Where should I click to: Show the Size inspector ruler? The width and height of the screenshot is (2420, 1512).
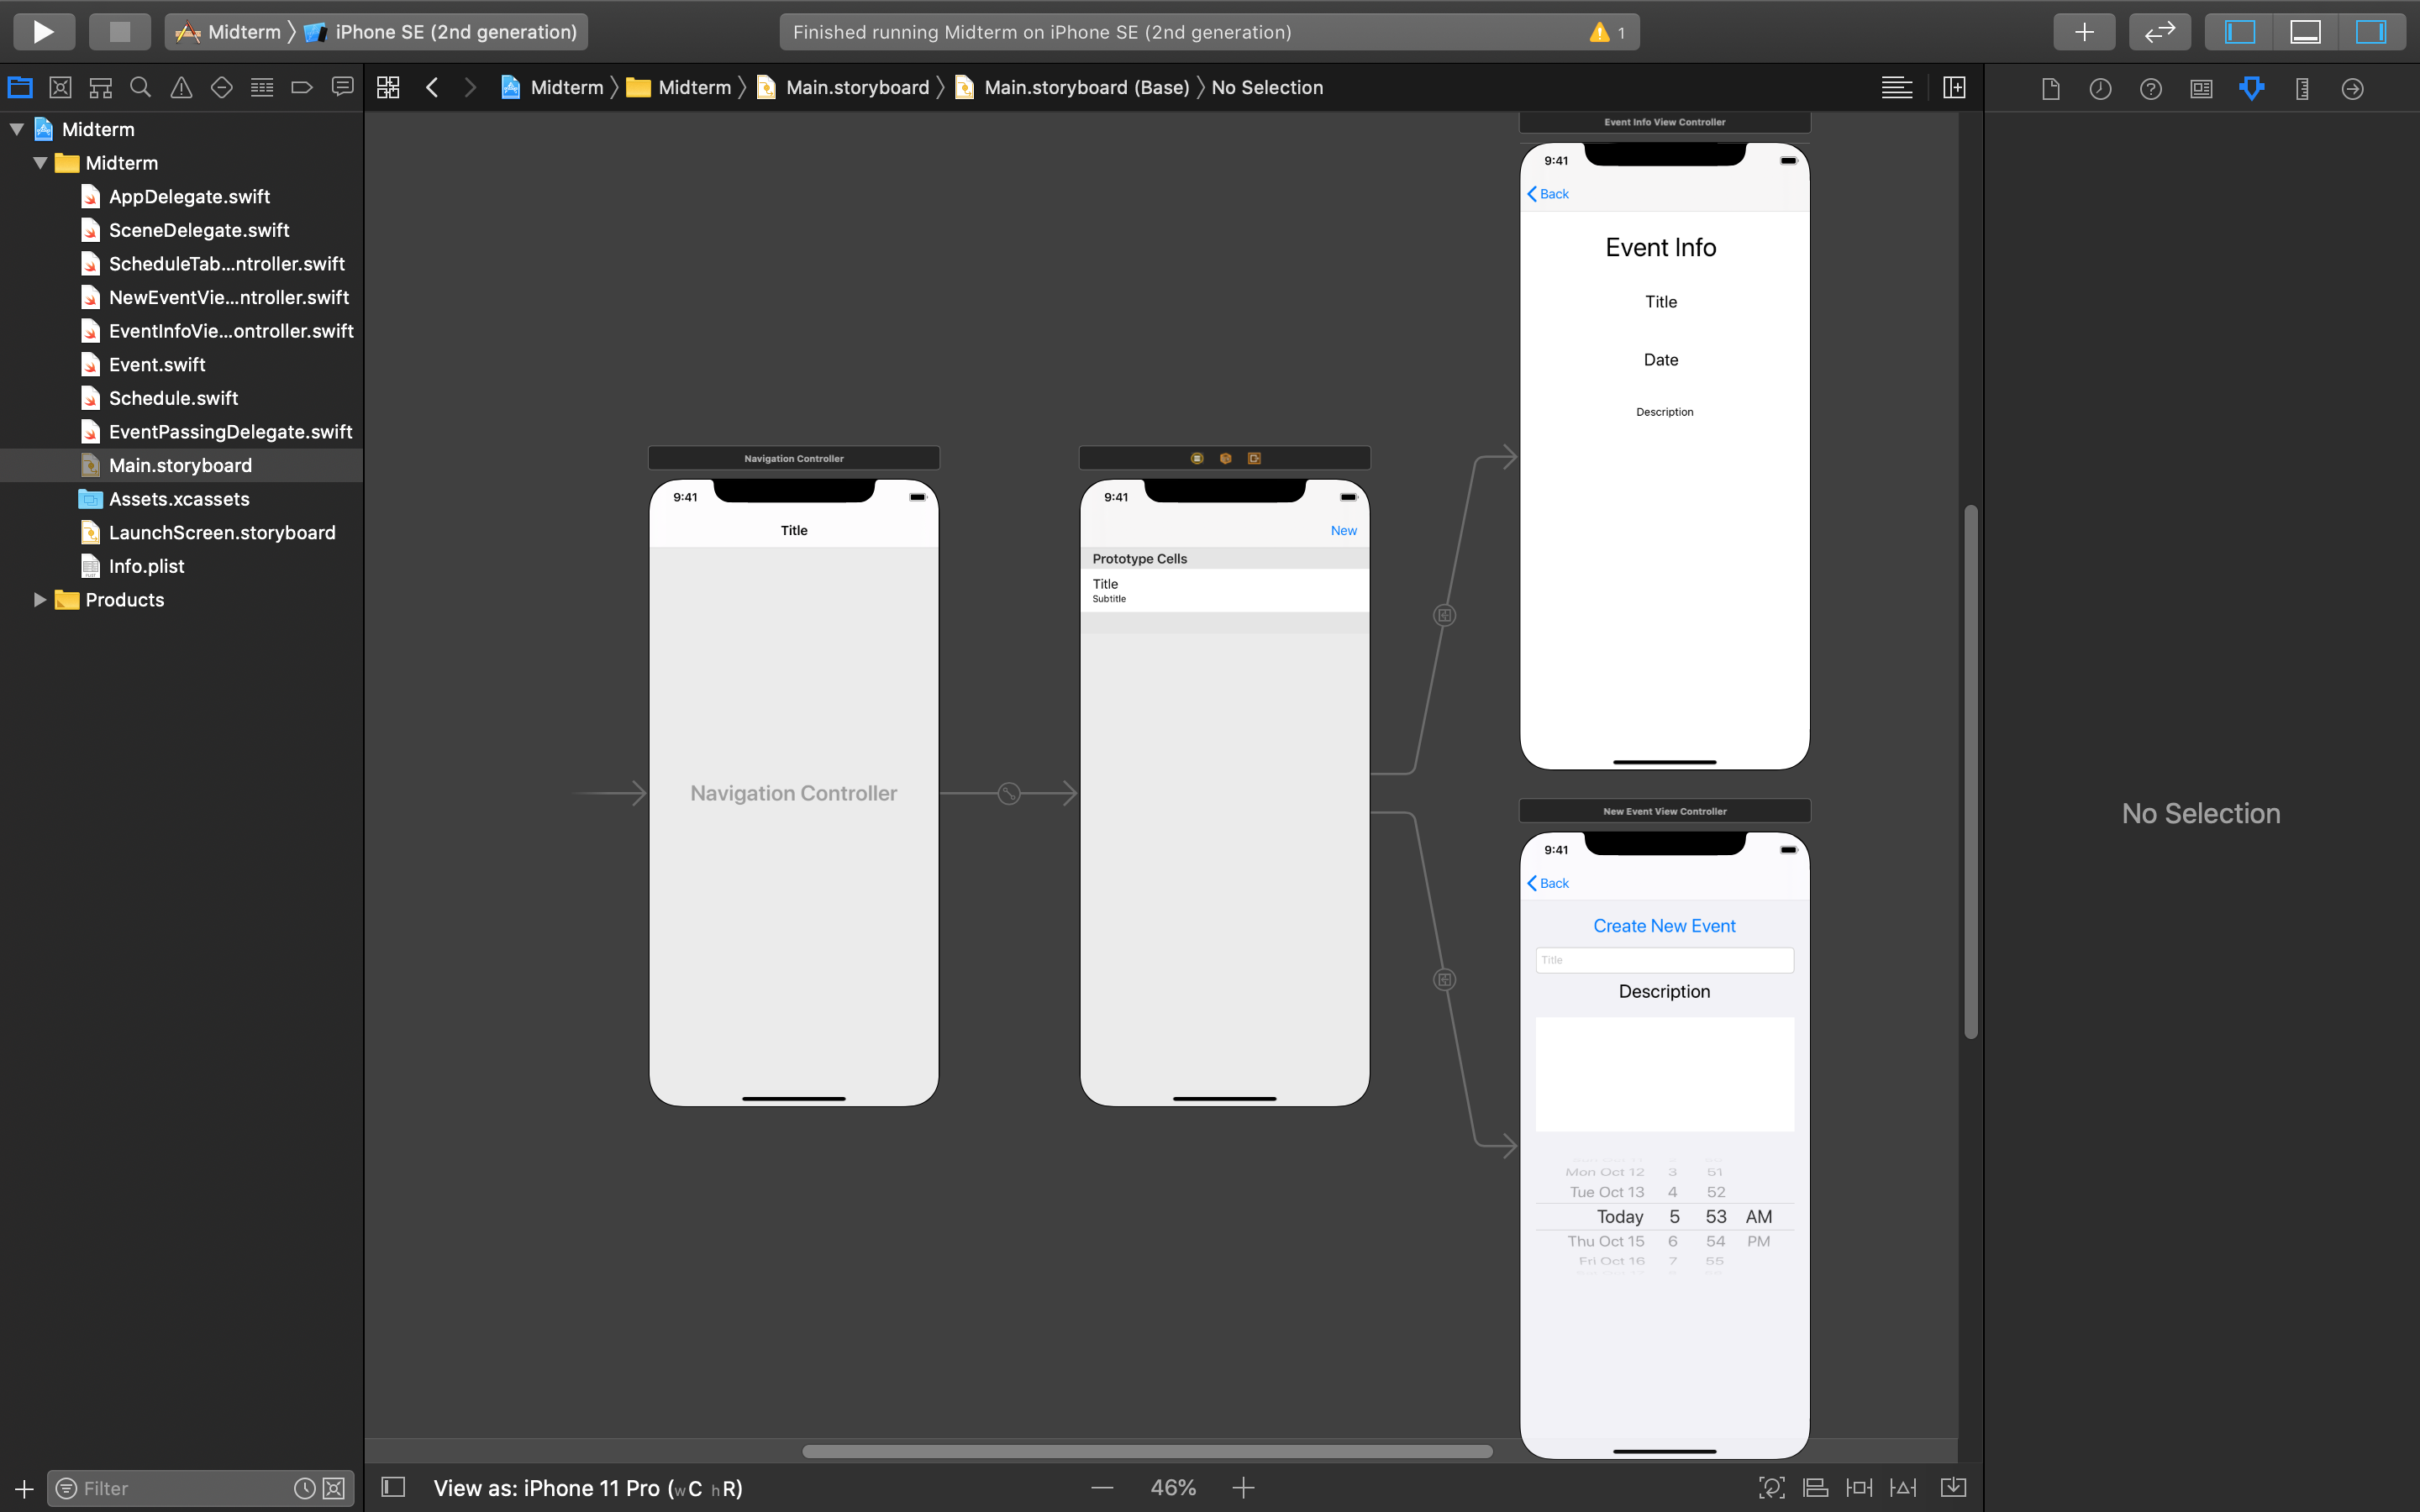2302,89
